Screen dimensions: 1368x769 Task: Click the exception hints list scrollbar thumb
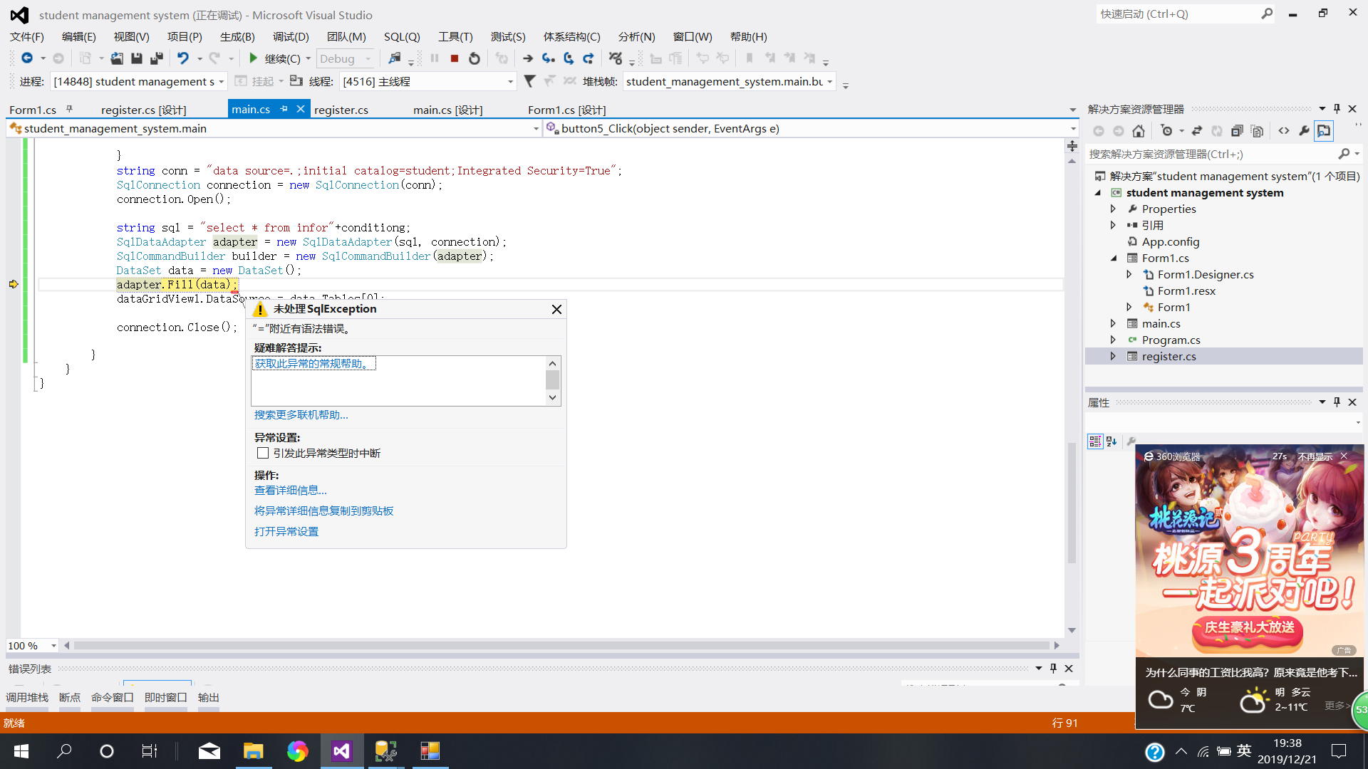[x=552, y=380]
